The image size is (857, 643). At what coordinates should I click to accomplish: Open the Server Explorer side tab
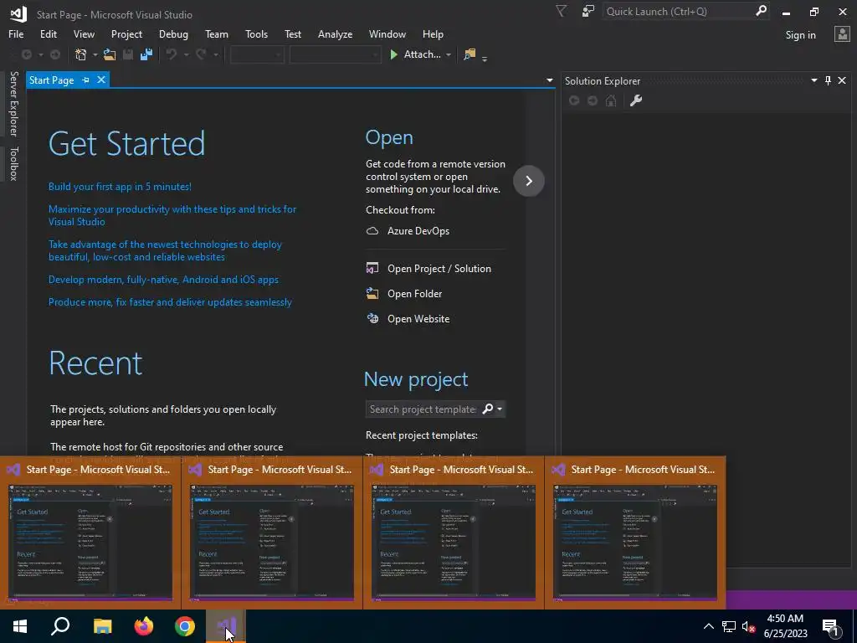pos(13,104)
